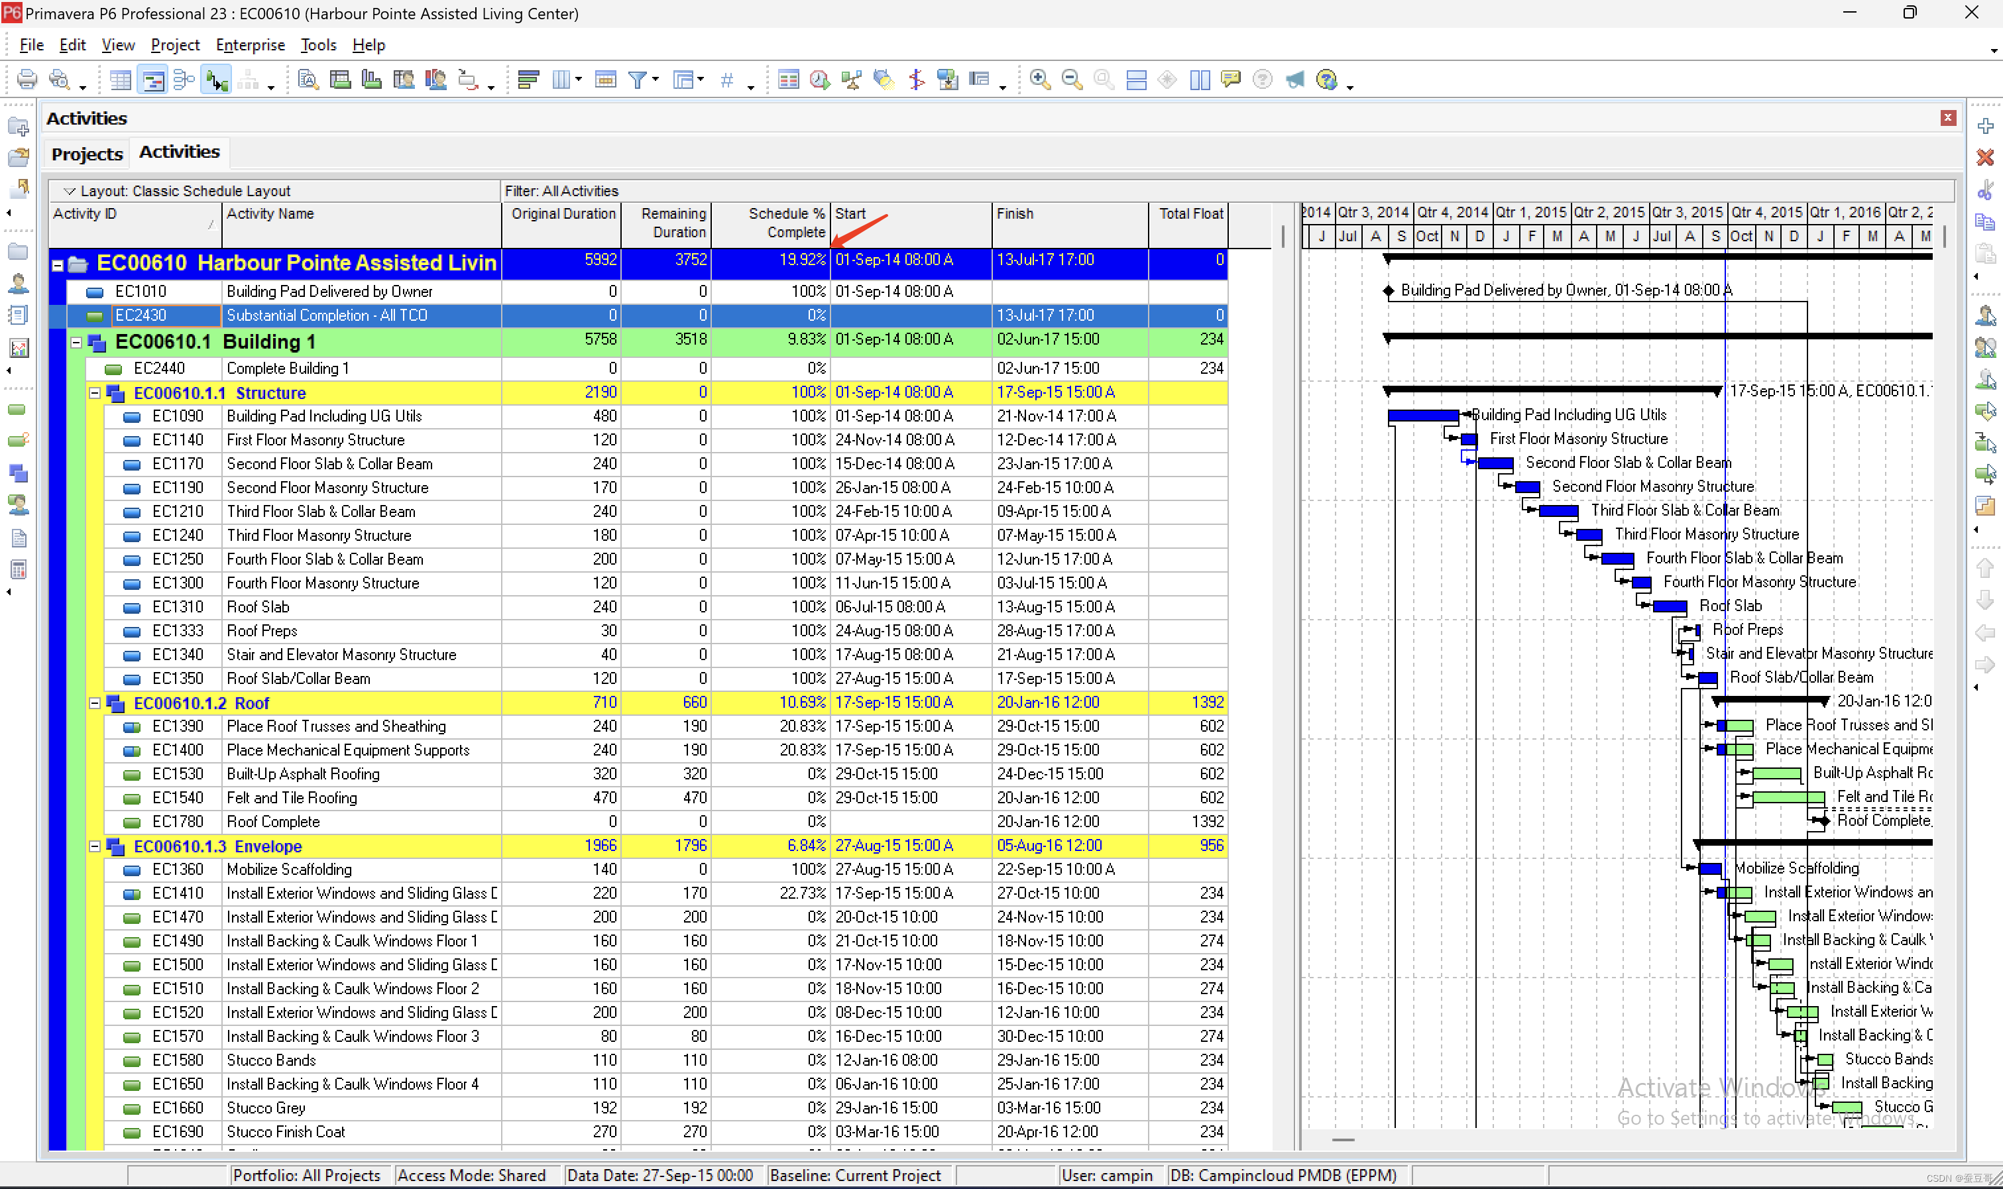Toggle the Activity Table view button
Viewport: 2003px width, 1189px height.
click(x=120, y=80)
